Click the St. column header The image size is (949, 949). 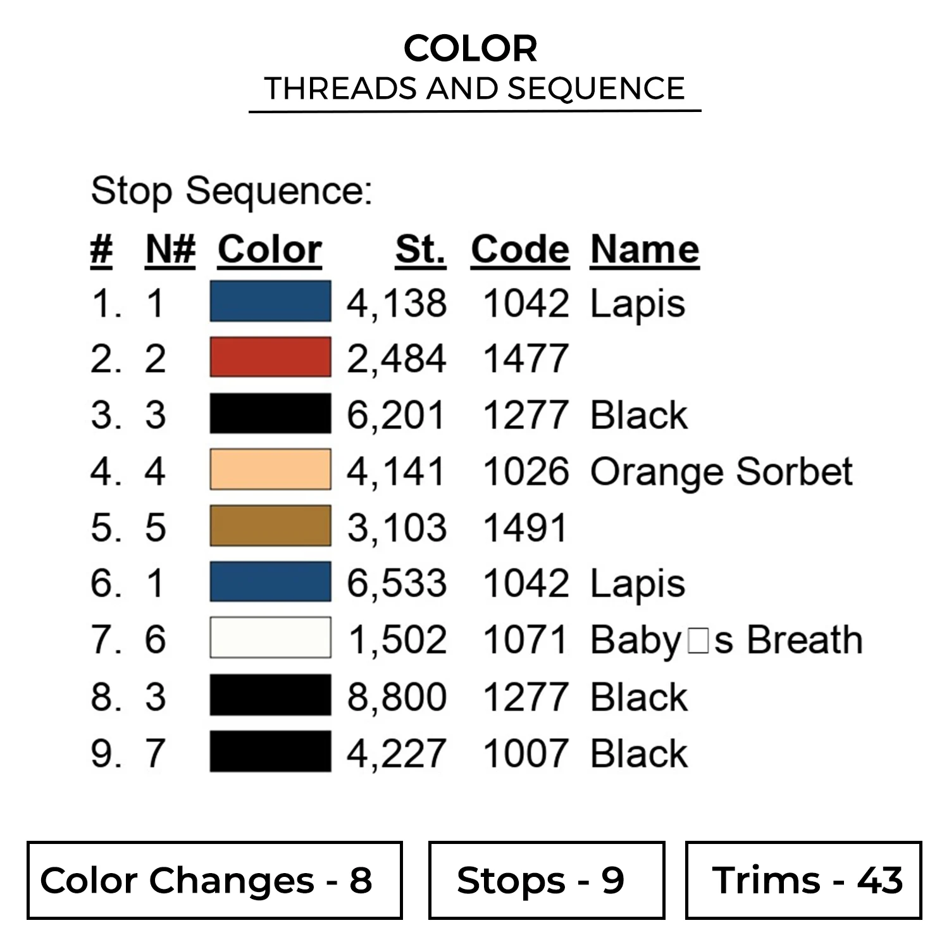[420, 249]
